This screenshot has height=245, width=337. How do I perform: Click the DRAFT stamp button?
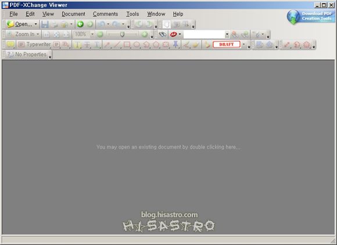227,44
